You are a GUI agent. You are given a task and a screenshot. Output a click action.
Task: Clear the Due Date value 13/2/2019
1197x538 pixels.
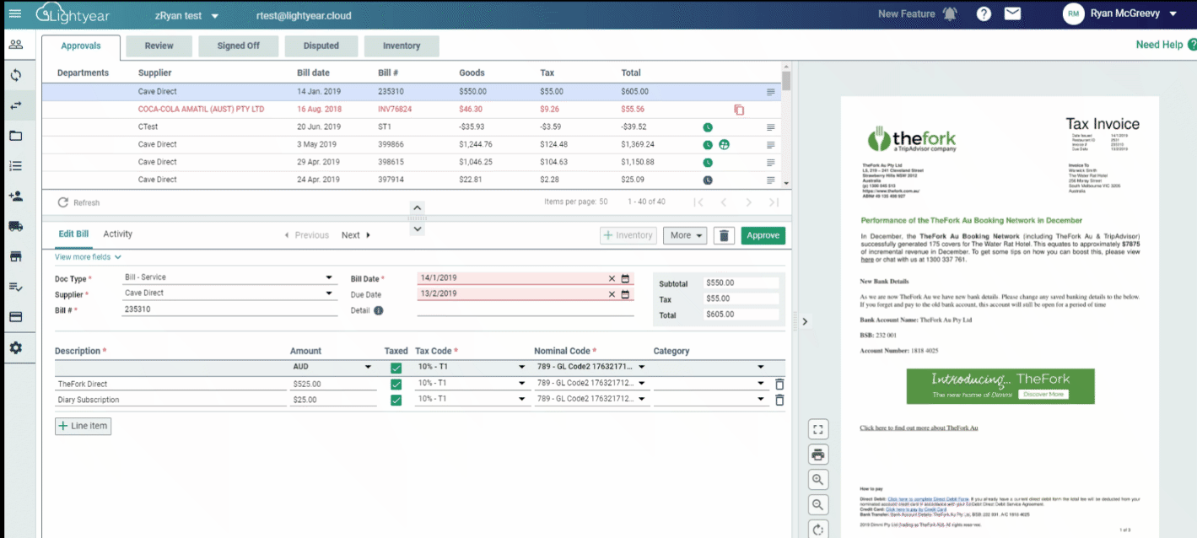click(x=612, y=294)
